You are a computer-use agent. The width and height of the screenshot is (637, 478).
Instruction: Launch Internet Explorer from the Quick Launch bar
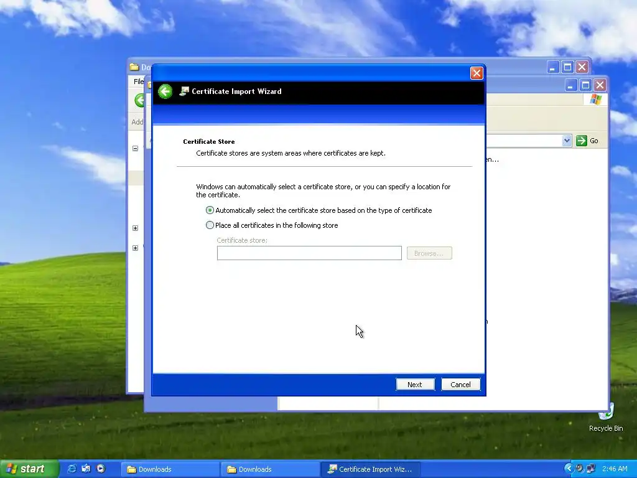coord(72,469)
